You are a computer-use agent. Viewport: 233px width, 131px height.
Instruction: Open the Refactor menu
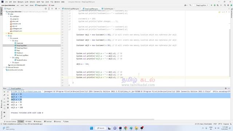coord(32,2)
